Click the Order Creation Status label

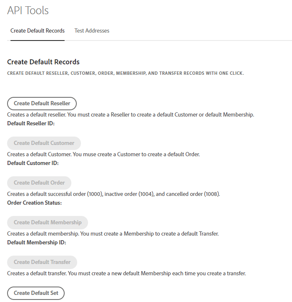point(34,203)
